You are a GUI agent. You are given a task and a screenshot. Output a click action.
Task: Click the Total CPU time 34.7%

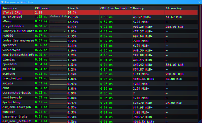pyautogui.click(x=72, y=13)
